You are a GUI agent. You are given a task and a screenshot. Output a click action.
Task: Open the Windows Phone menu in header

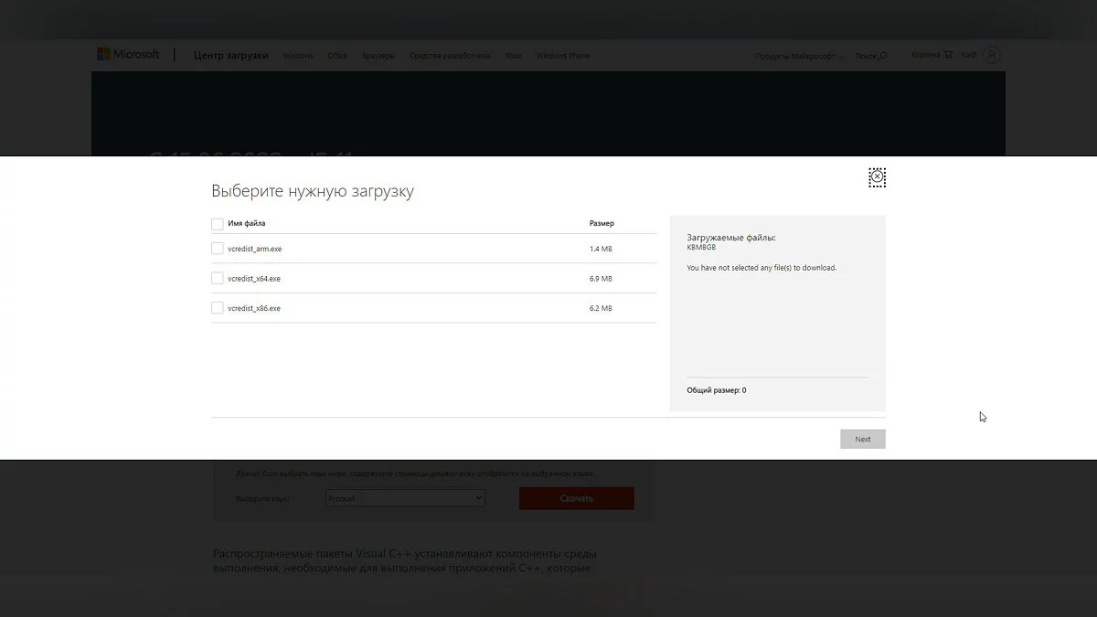(563, 56)
